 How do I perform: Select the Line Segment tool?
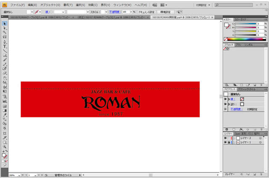click(5, 51)
